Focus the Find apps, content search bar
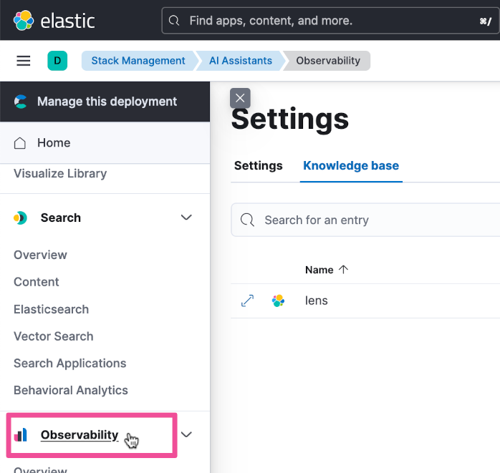Screen dimensions: 500x473 tap(330, 21)
